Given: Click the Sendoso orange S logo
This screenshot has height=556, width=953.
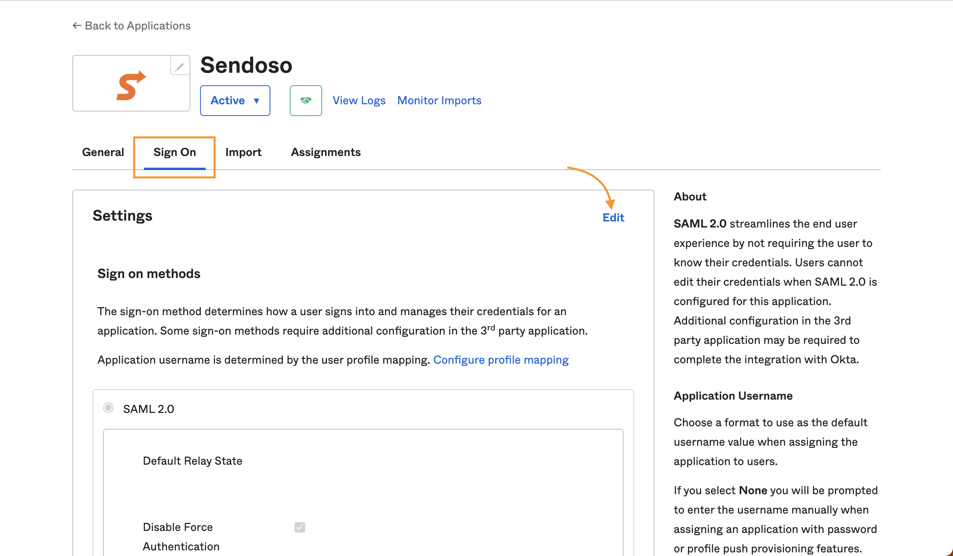Looking at the screenshot, I should pos(131,85).
